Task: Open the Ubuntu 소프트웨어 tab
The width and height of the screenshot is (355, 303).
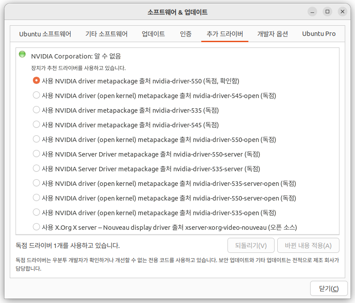Action: tap(45, 34)
